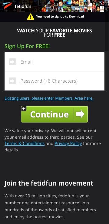Click Join the fetidfun movement heading
This screenshot has width=109, height=224.
point(49,183)
